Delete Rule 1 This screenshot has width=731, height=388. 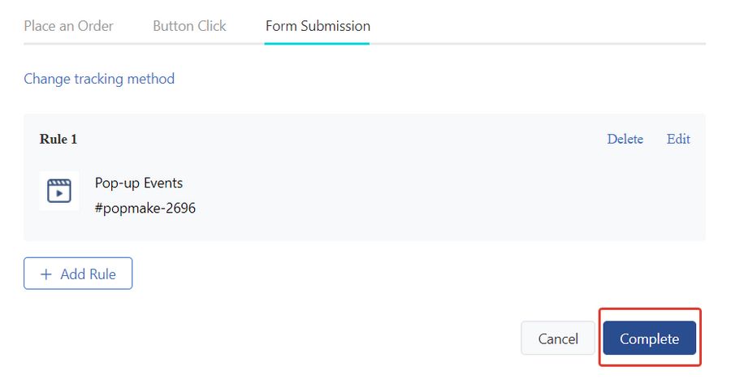(x=625, y=139)
